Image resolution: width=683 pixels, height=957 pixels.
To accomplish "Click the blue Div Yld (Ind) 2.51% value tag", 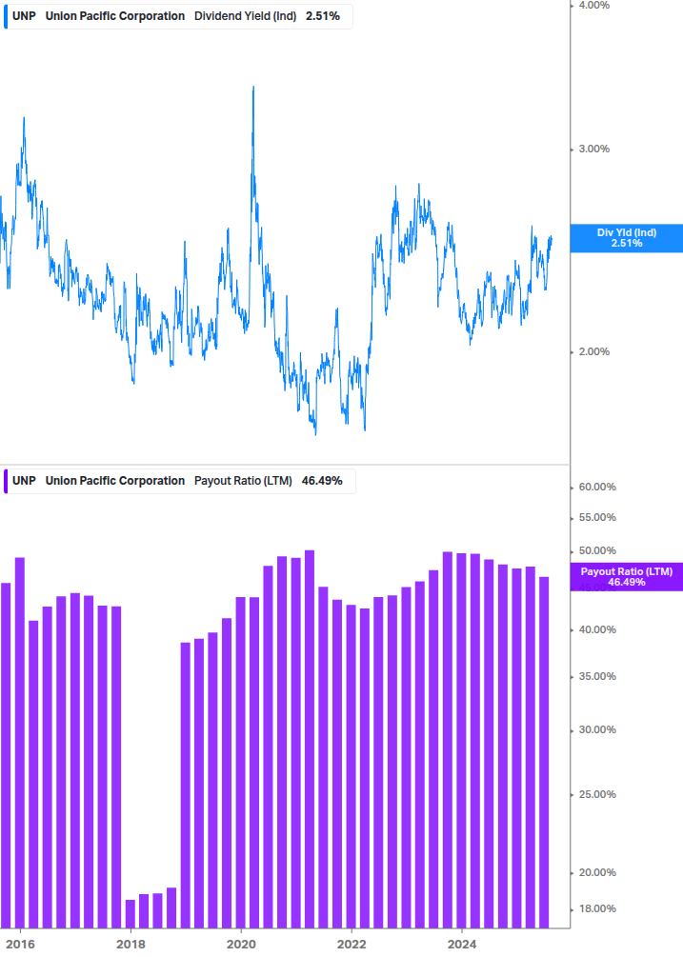I will coord(627,238).
